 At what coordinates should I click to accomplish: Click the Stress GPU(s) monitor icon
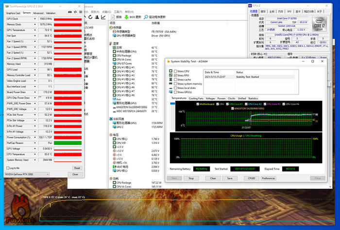point(171,92)
